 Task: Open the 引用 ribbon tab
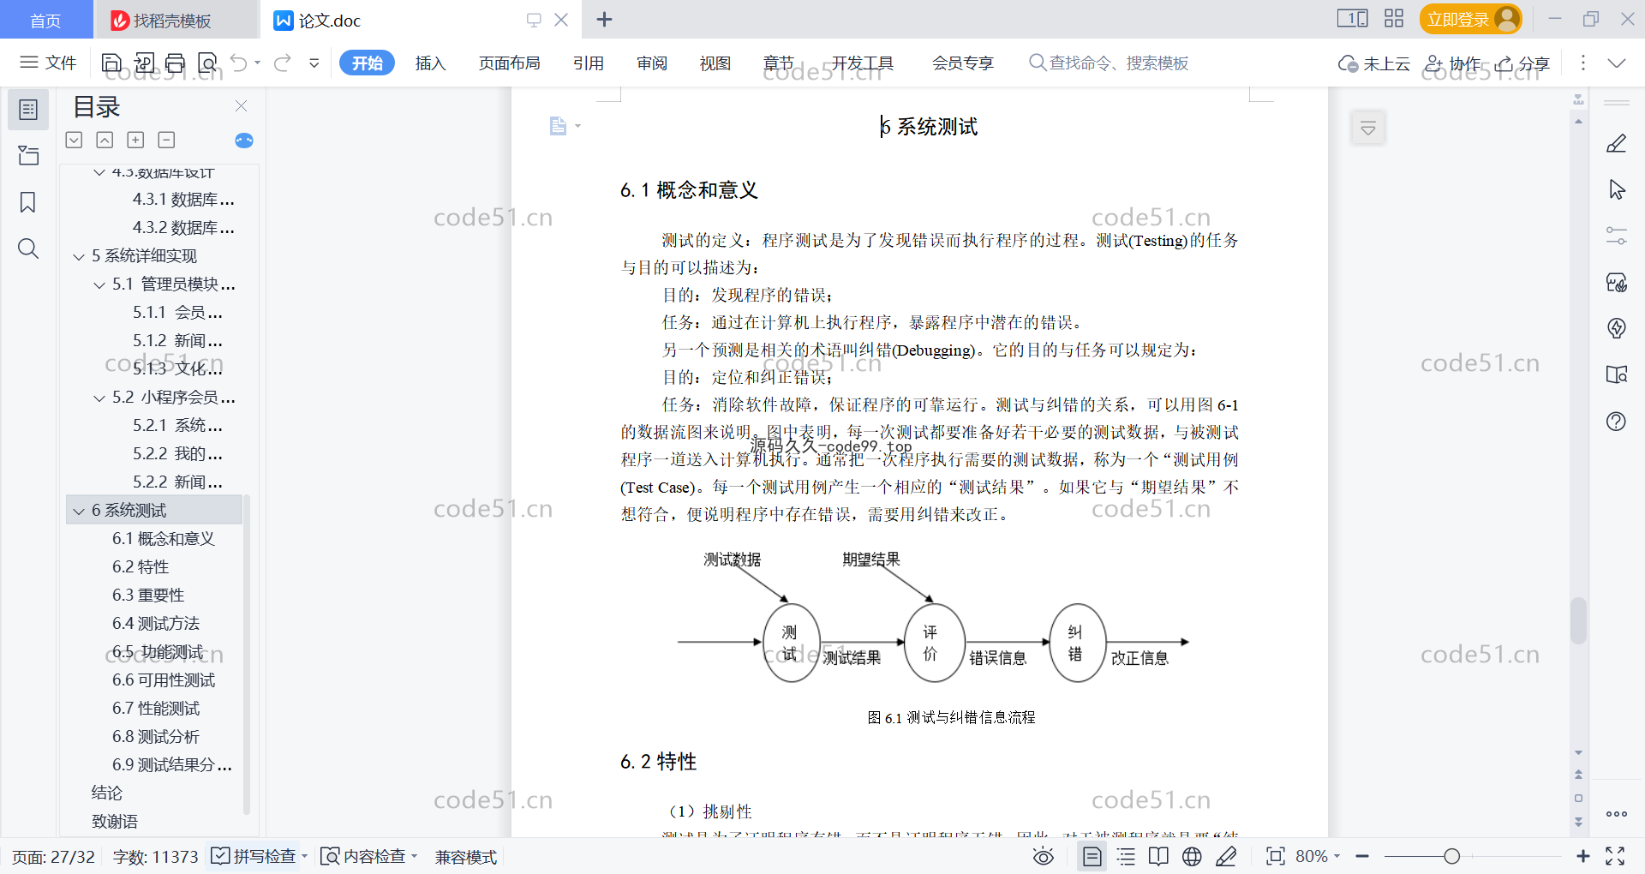click(x=588, y=63)
